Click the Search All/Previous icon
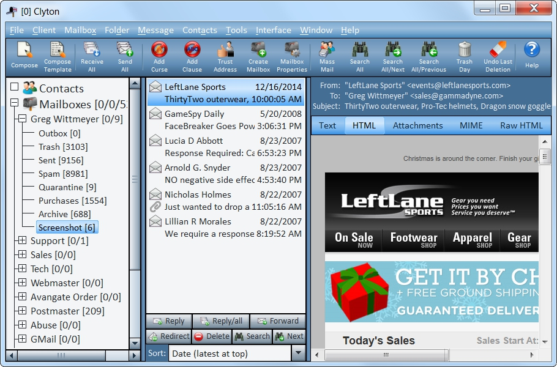This screenshot has height=367, width=557. tap(428, 50)
